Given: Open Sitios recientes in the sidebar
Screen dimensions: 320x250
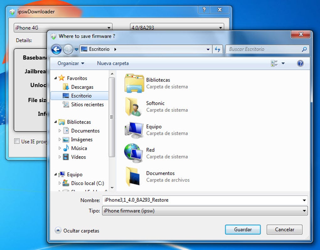Looking at the screenshot, I should coord(83,104).
